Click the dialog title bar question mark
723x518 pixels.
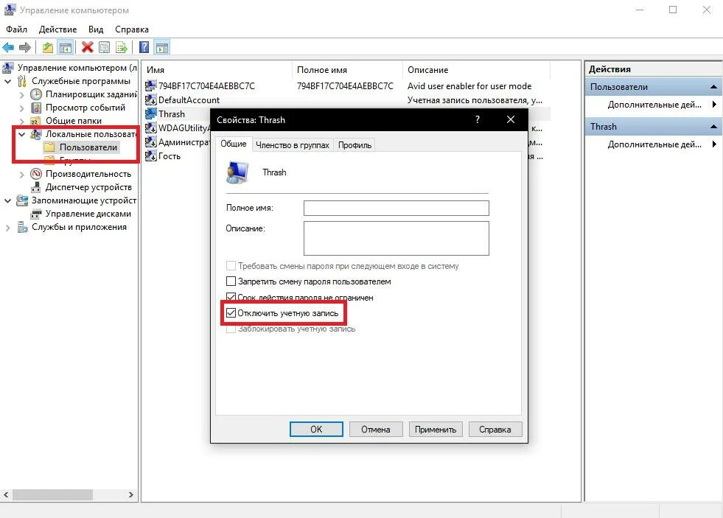(x=478, y=120)
